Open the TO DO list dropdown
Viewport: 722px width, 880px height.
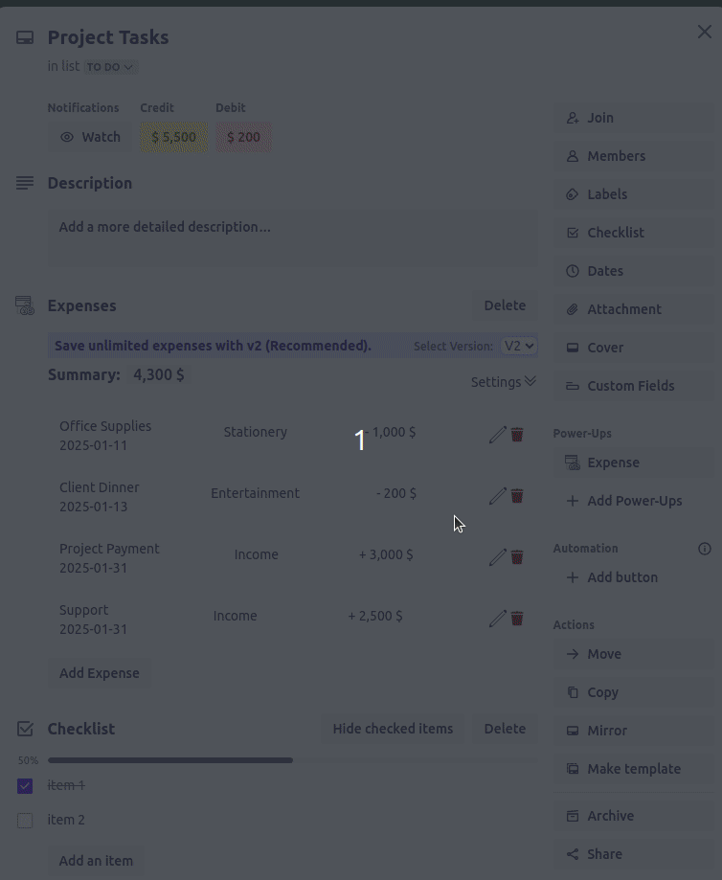(110, 67)
